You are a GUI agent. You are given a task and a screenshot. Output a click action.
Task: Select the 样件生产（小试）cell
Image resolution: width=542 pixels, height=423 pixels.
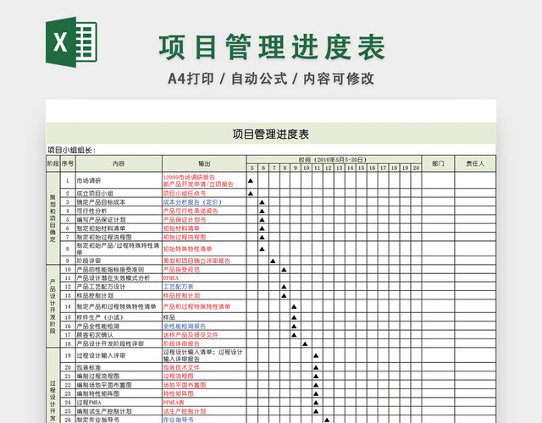pyautogui.click(x=119, y=317)
